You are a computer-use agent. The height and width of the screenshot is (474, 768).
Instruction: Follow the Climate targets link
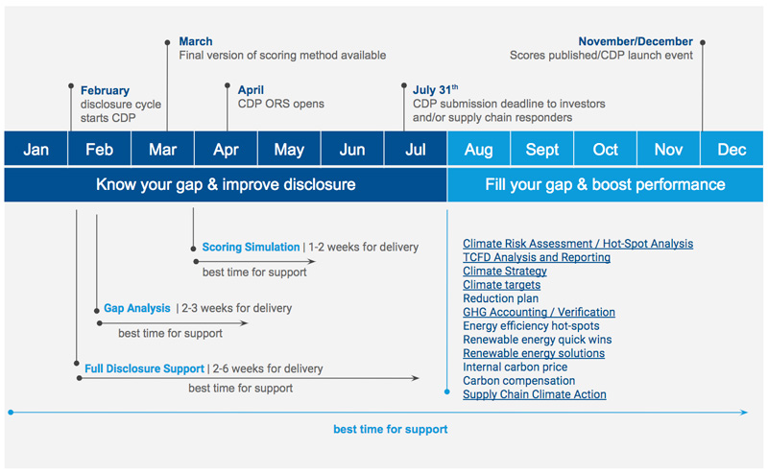501,285
